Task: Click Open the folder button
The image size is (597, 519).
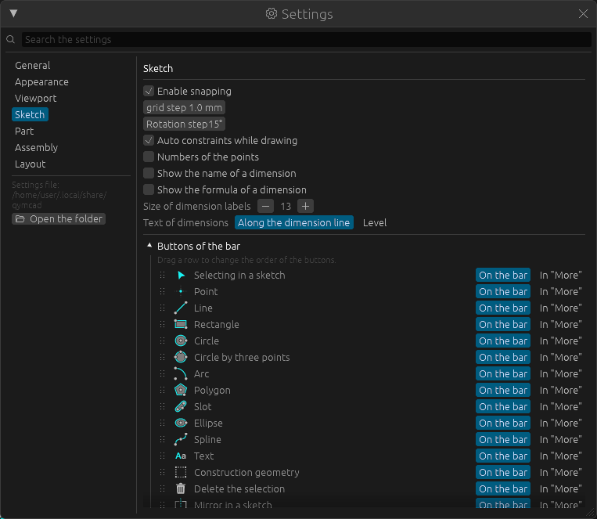Action: [59, 218]
